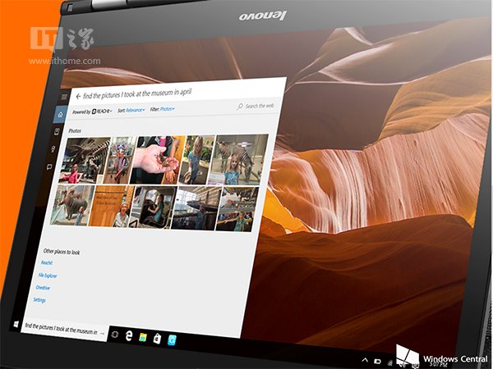Open Task View on the taskbar
This screenshot has height=369, width=493.
coord(115,334)
